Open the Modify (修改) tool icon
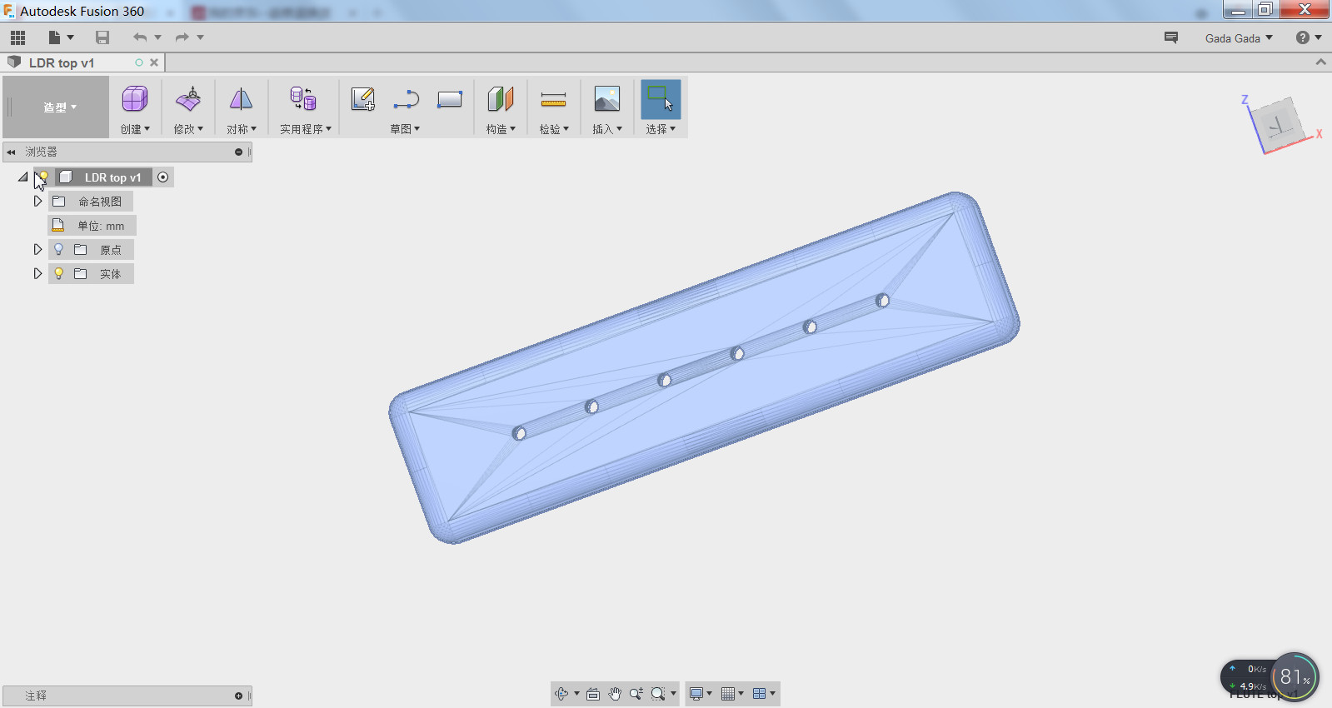The image size is (1332, 708). point(188,99)
